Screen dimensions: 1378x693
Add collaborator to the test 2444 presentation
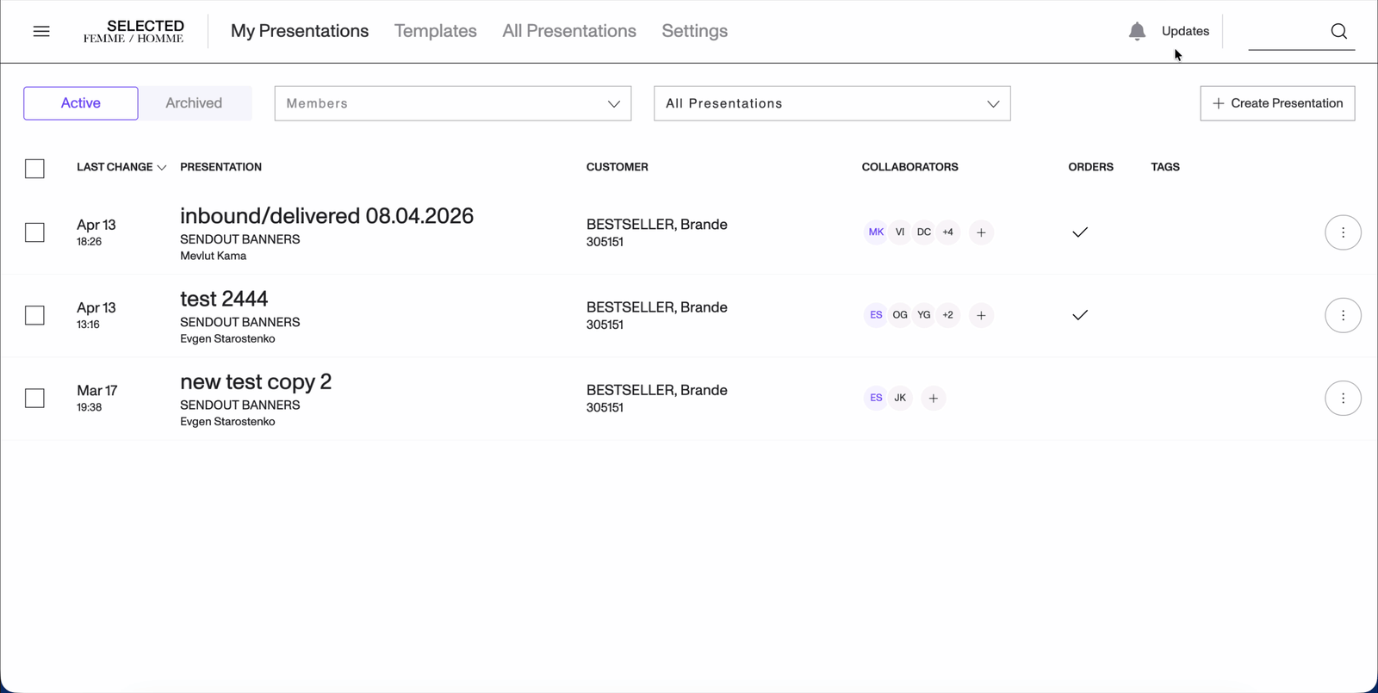981,315
